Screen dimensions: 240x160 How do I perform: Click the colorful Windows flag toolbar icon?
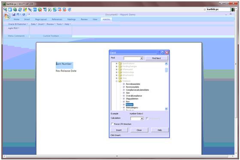click(25, 9)
